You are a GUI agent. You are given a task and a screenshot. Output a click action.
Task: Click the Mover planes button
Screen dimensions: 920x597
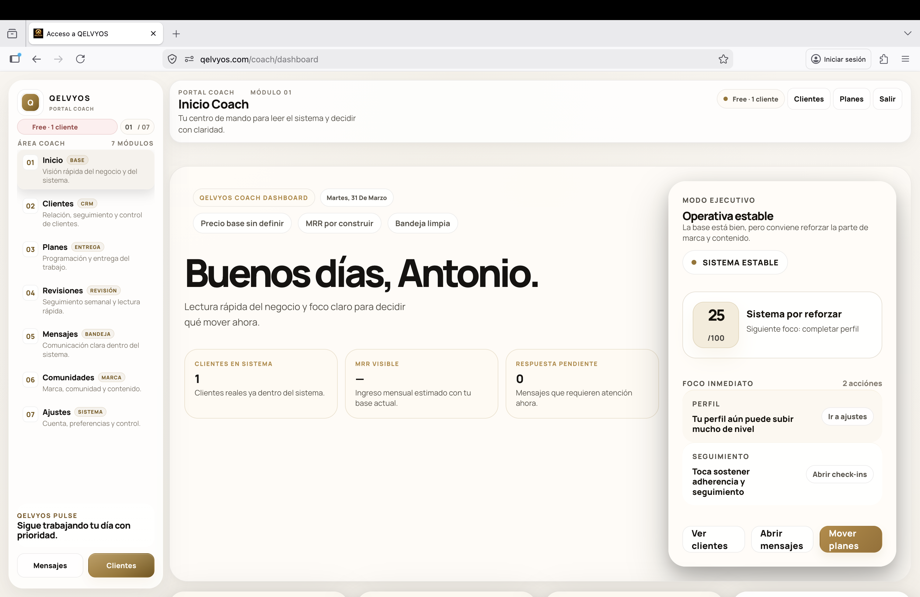point(850,539)
